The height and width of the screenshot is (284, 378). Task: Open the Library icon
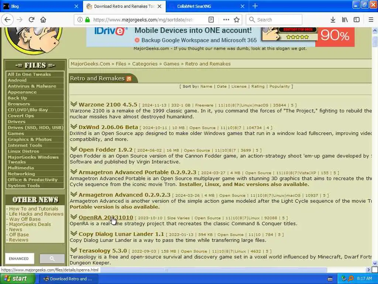tap(345, 20)
